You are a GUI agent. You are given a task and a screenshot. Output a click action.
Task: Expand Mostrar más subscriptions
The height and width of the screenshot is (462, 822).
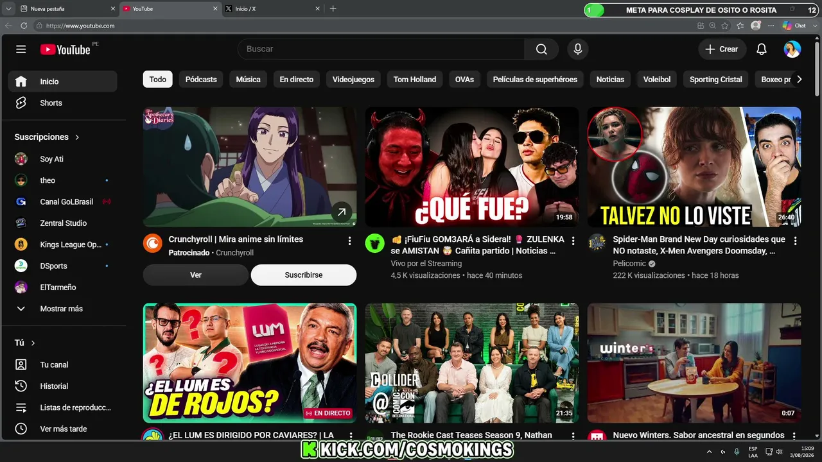(63, 309)
